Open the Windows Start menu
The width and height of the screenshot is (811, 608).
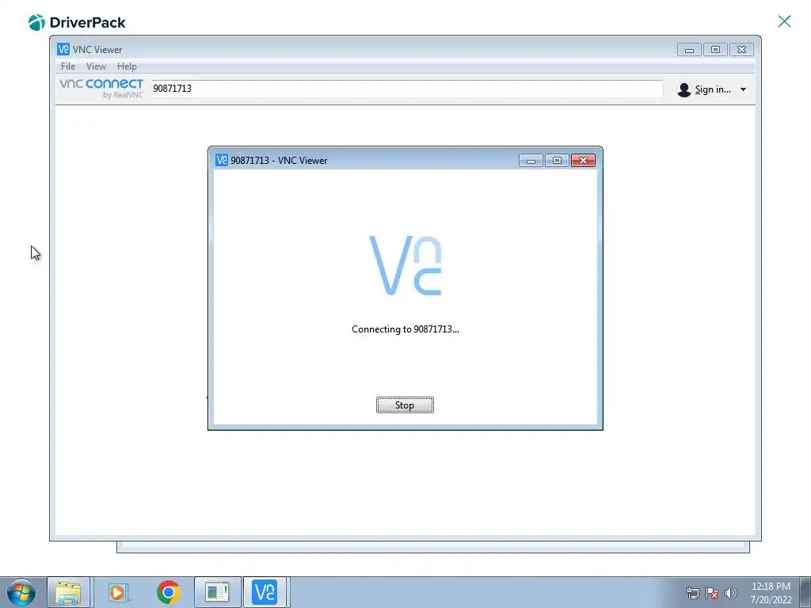(x=21, y=592)
